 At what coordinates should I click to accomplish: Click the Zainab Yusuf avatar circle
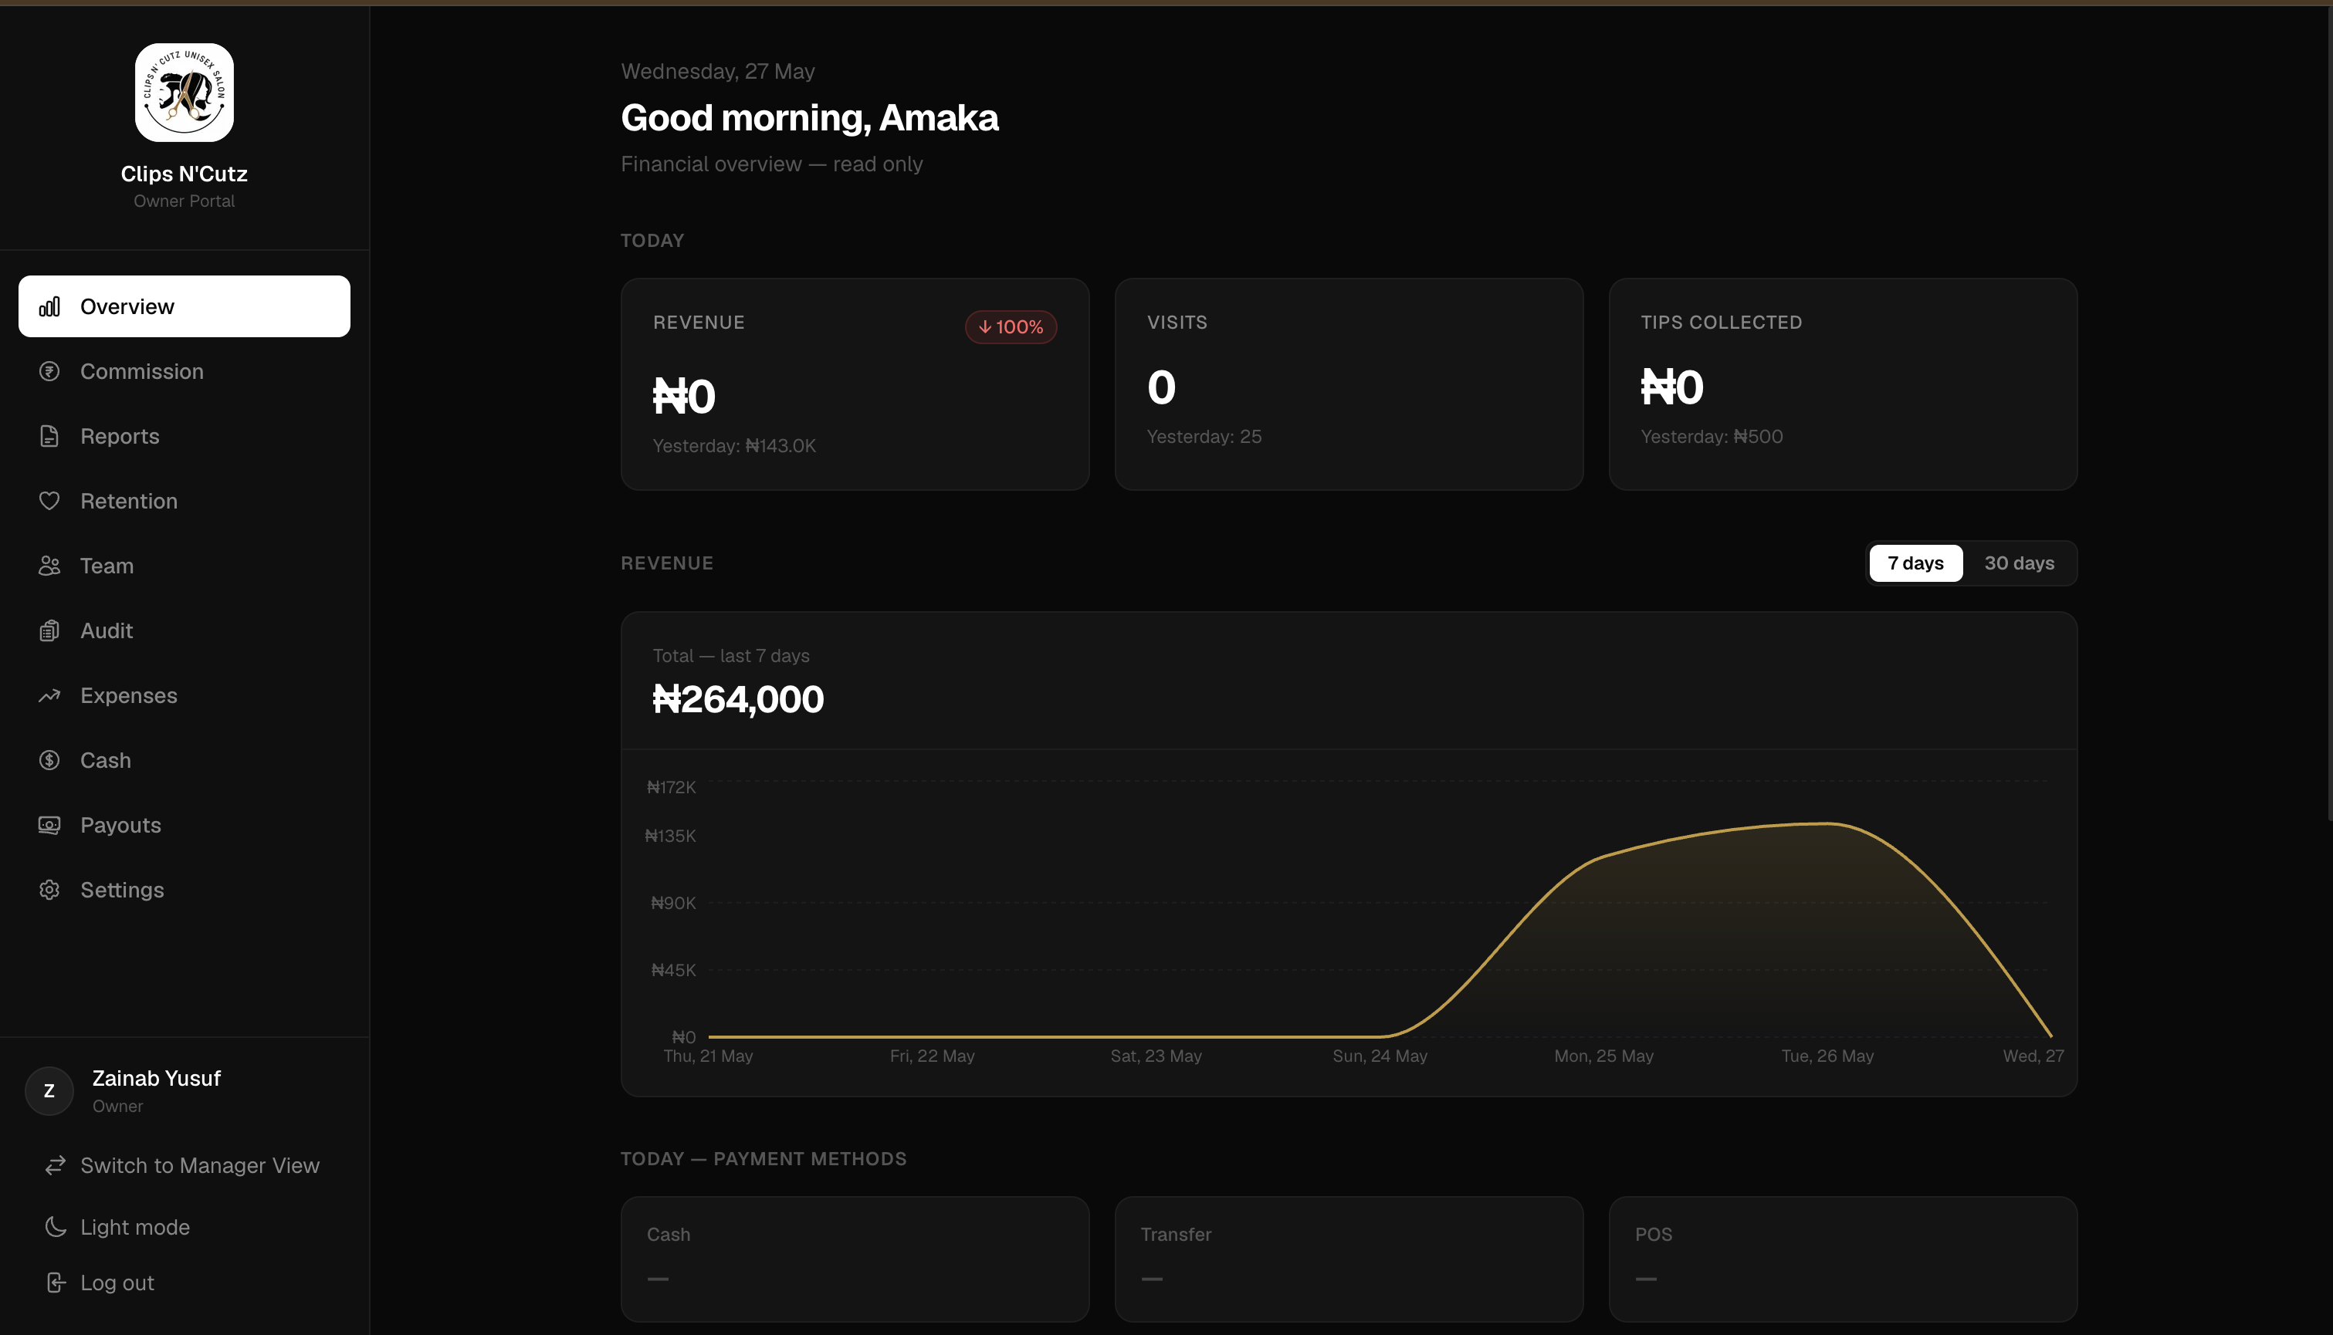[49, 1091]
